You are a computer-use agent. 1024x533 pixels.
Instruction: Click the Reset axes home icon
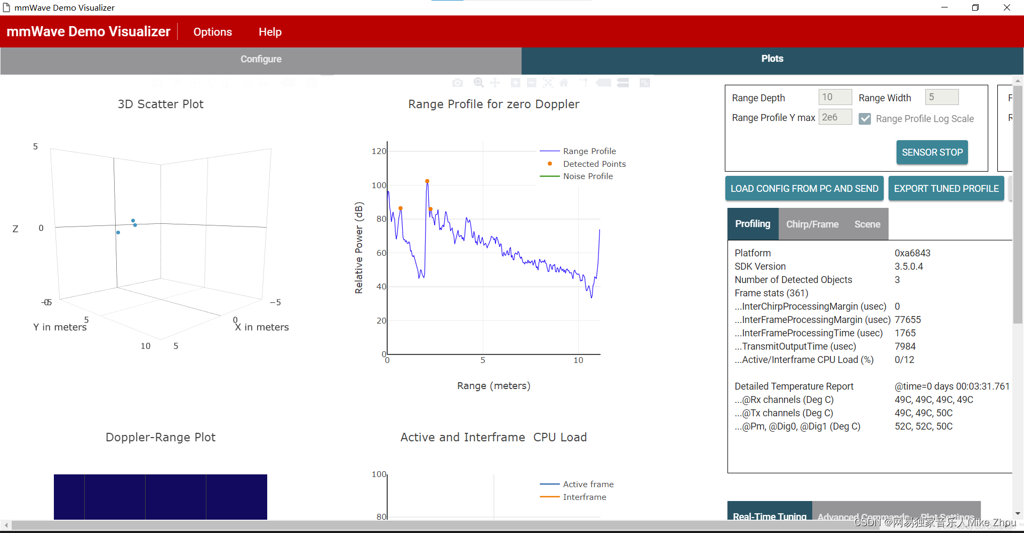tap(564, 83)
